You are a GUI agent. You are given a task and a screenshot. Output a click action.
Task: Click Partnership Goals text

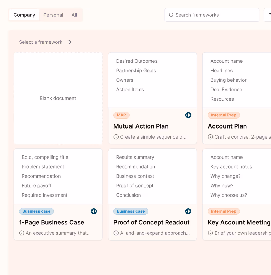136,71
